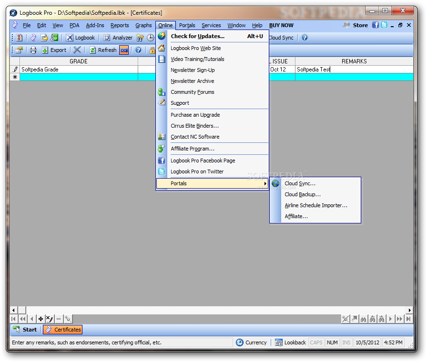Open the Twitter icon next to Store
This screenshot has width=427, height=362.
pyautogui.click(x=384, y=25)
